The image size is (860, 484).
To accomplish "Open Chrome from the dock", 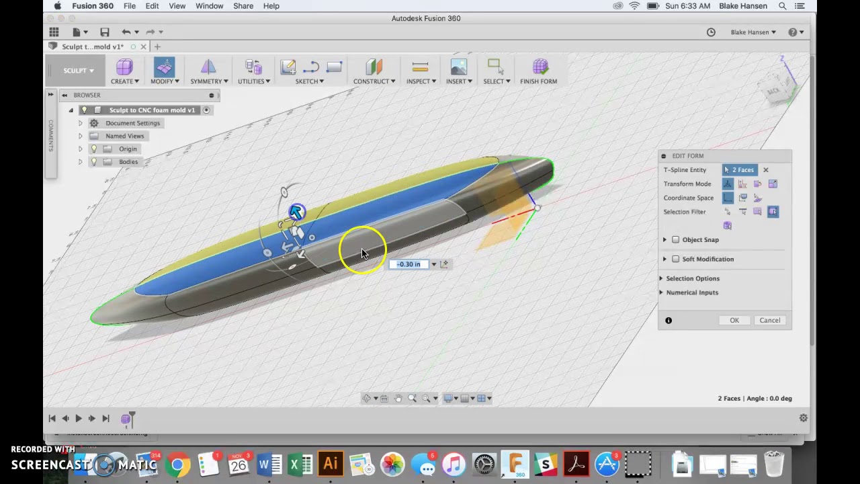I will (x=177, y=464).
